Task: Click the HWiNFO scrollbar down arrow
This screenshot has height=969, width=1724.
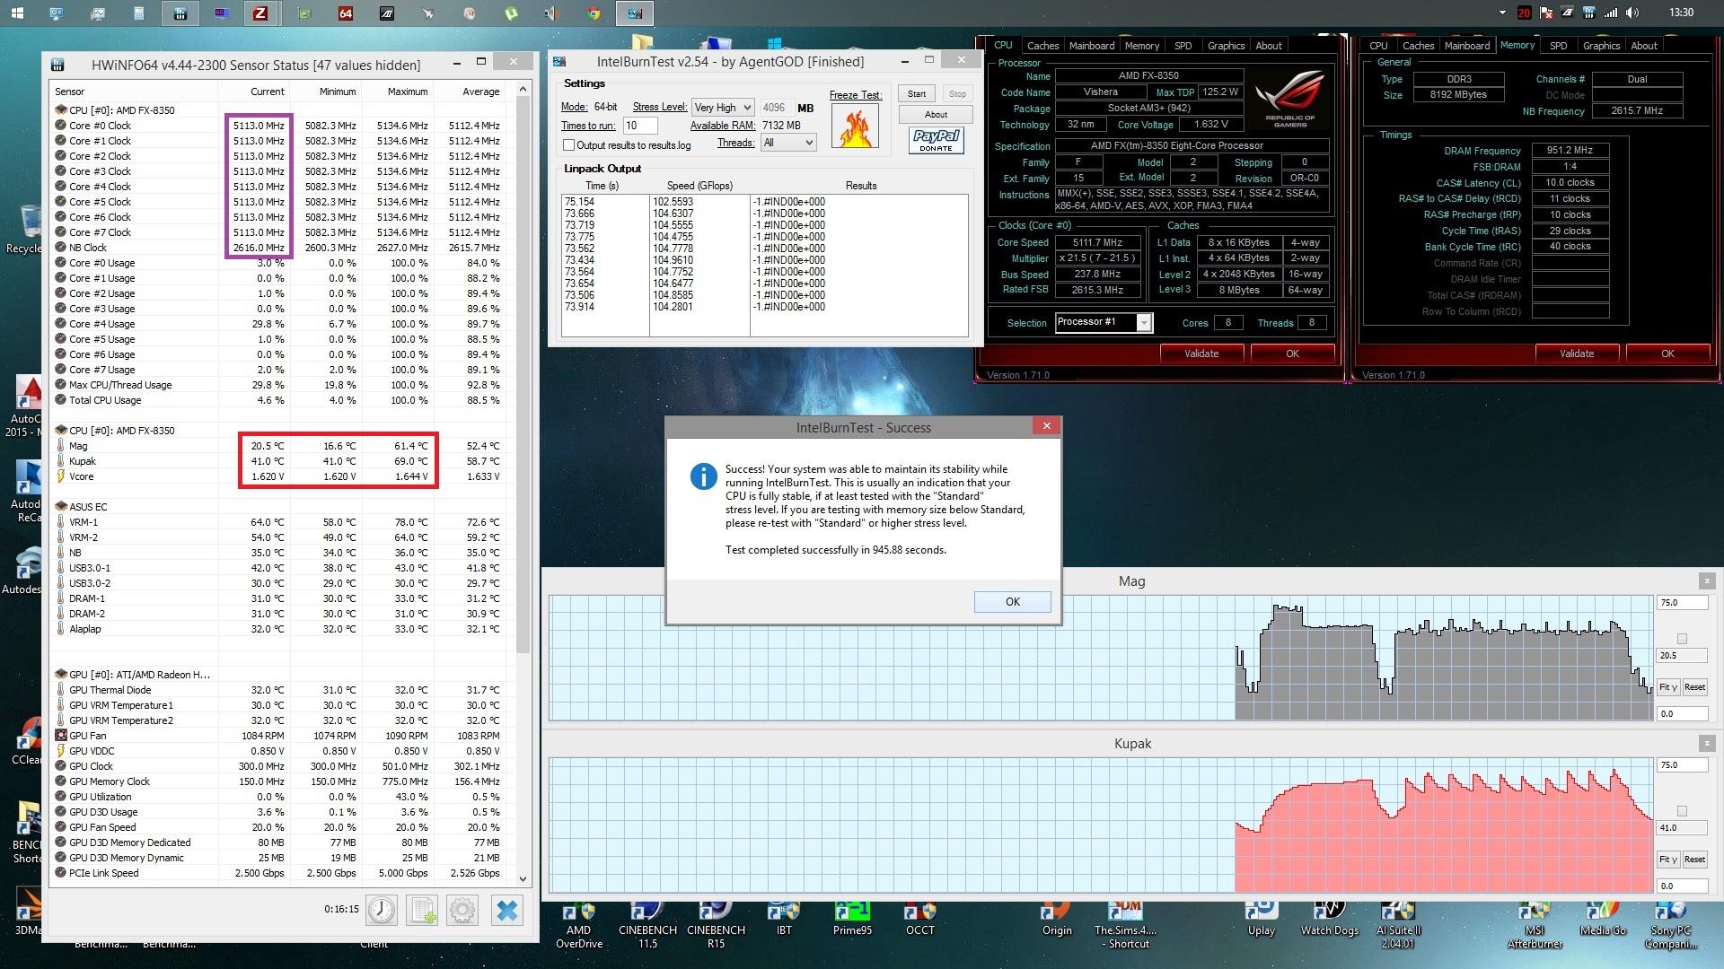Action: pos(523,879)
